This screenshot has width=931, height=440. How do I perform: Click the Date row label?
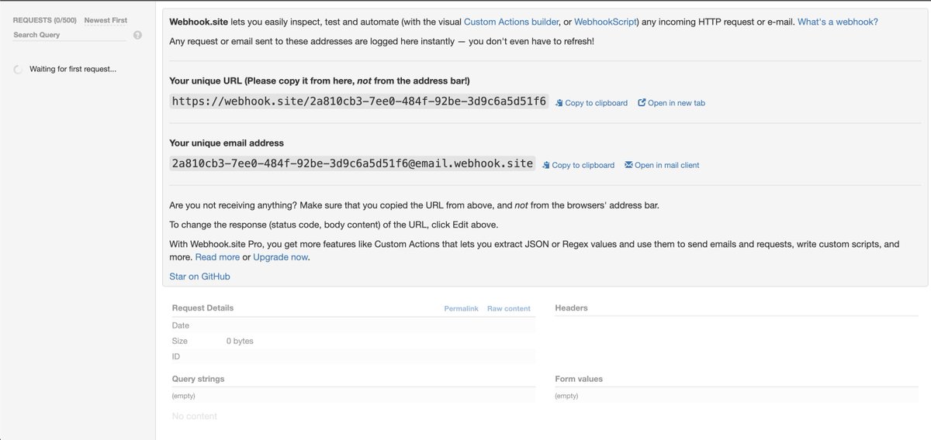(181, 325)
